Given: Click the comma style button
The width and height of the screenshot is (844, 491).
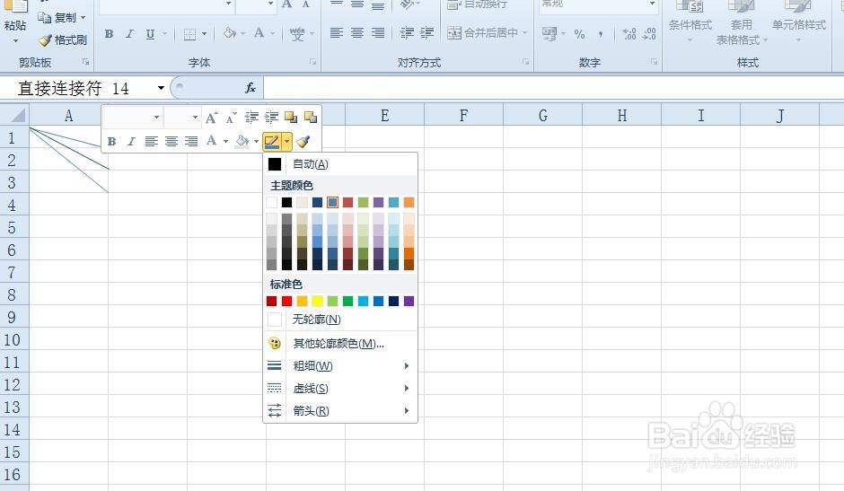Looking at the screenshot, I should tap(600, 34).
